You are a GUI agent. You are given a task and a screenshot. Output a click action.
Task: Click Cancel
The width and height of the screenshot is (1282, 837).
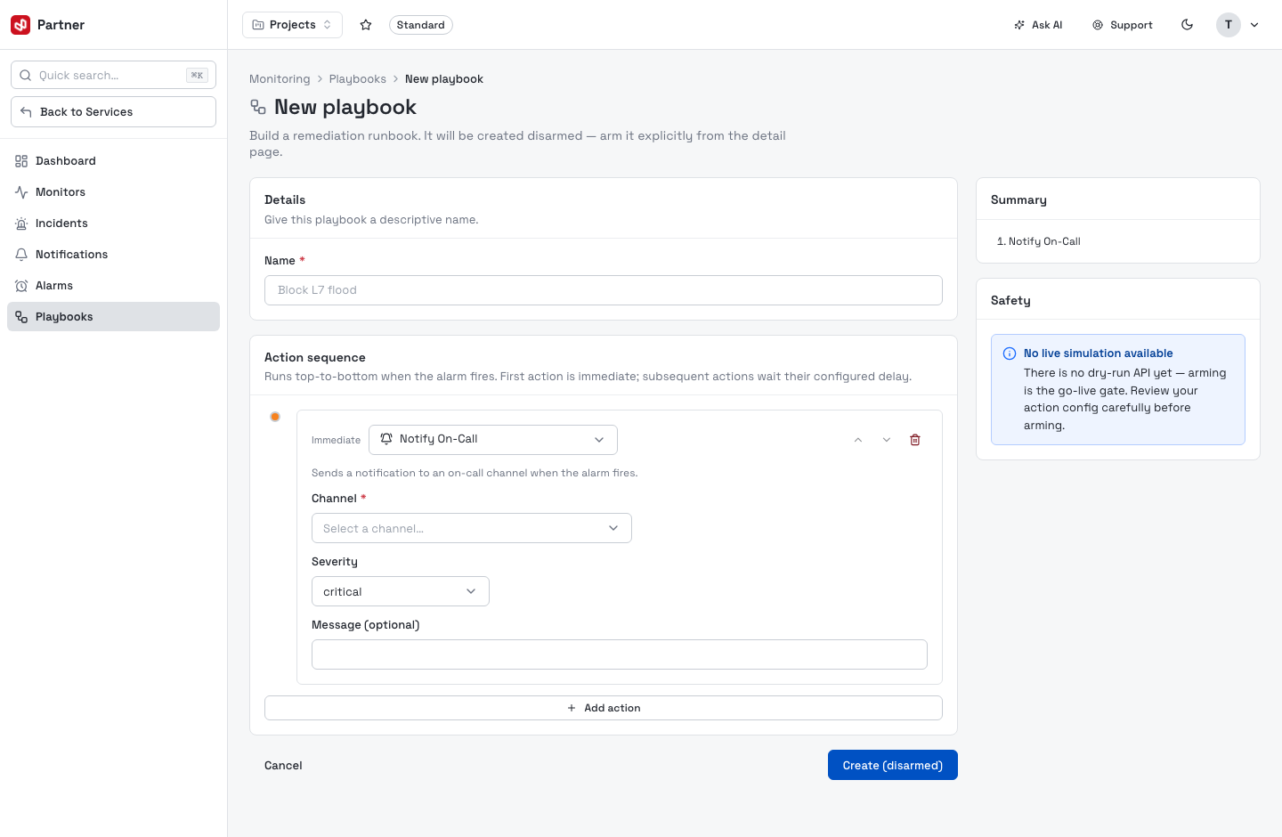coord(283,766)
